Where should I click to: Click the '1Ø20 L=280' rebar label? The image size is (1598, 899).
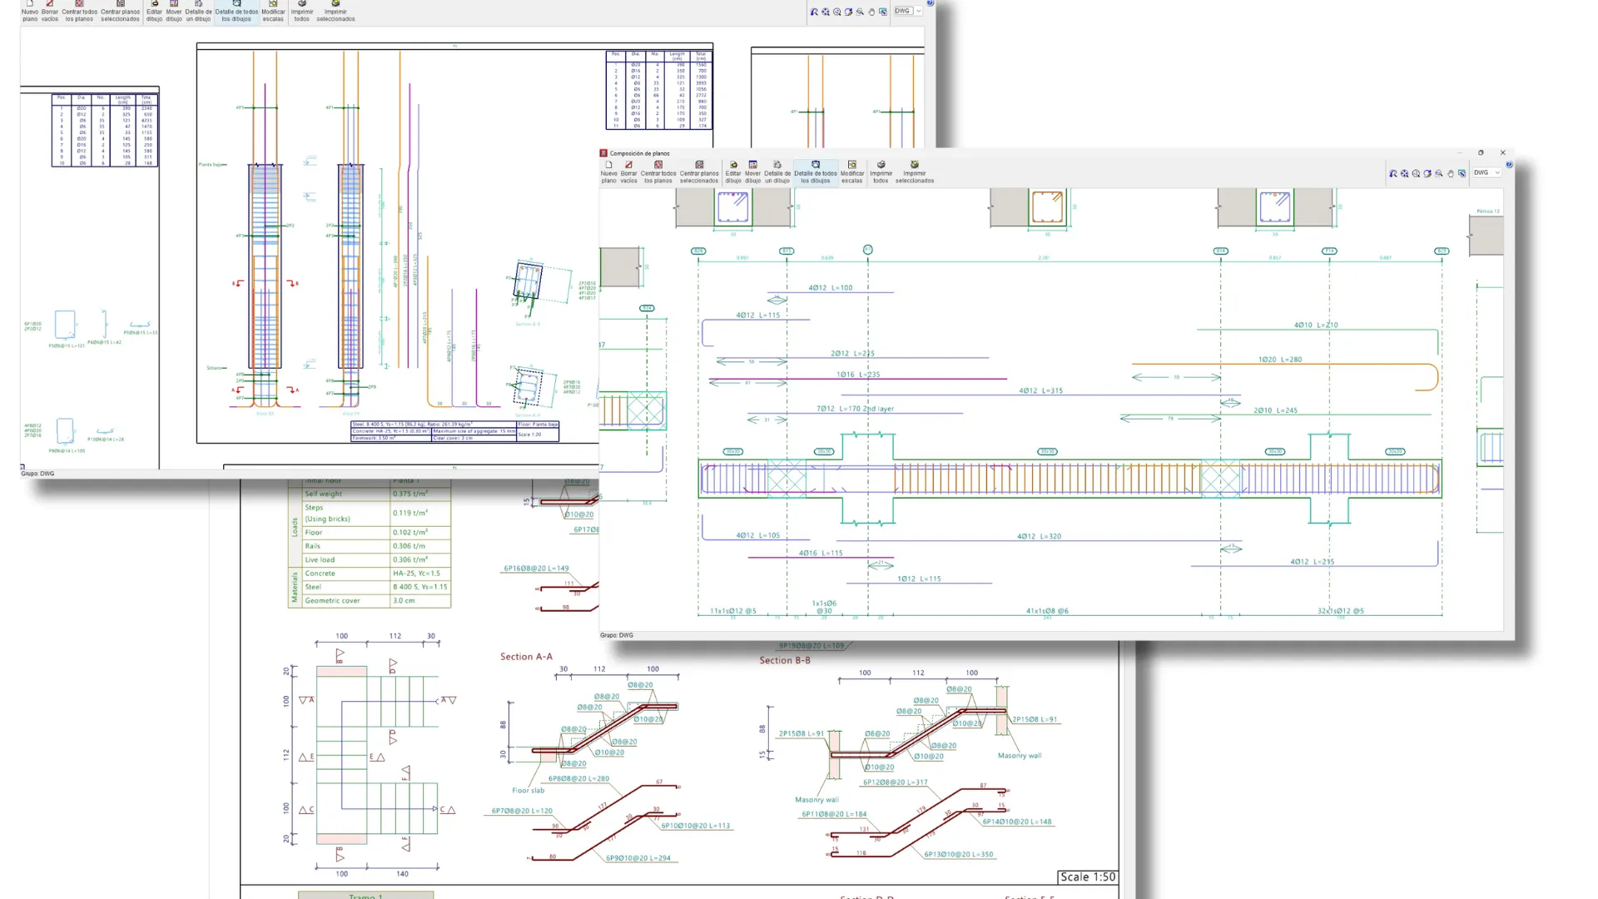(1280, 360)
